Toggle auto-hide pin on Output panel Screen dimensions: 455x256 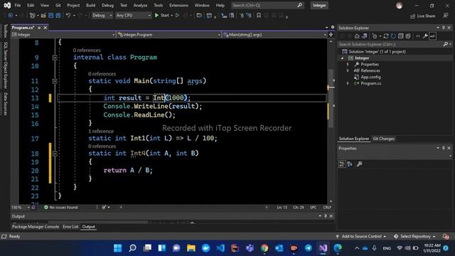[326, 216]
